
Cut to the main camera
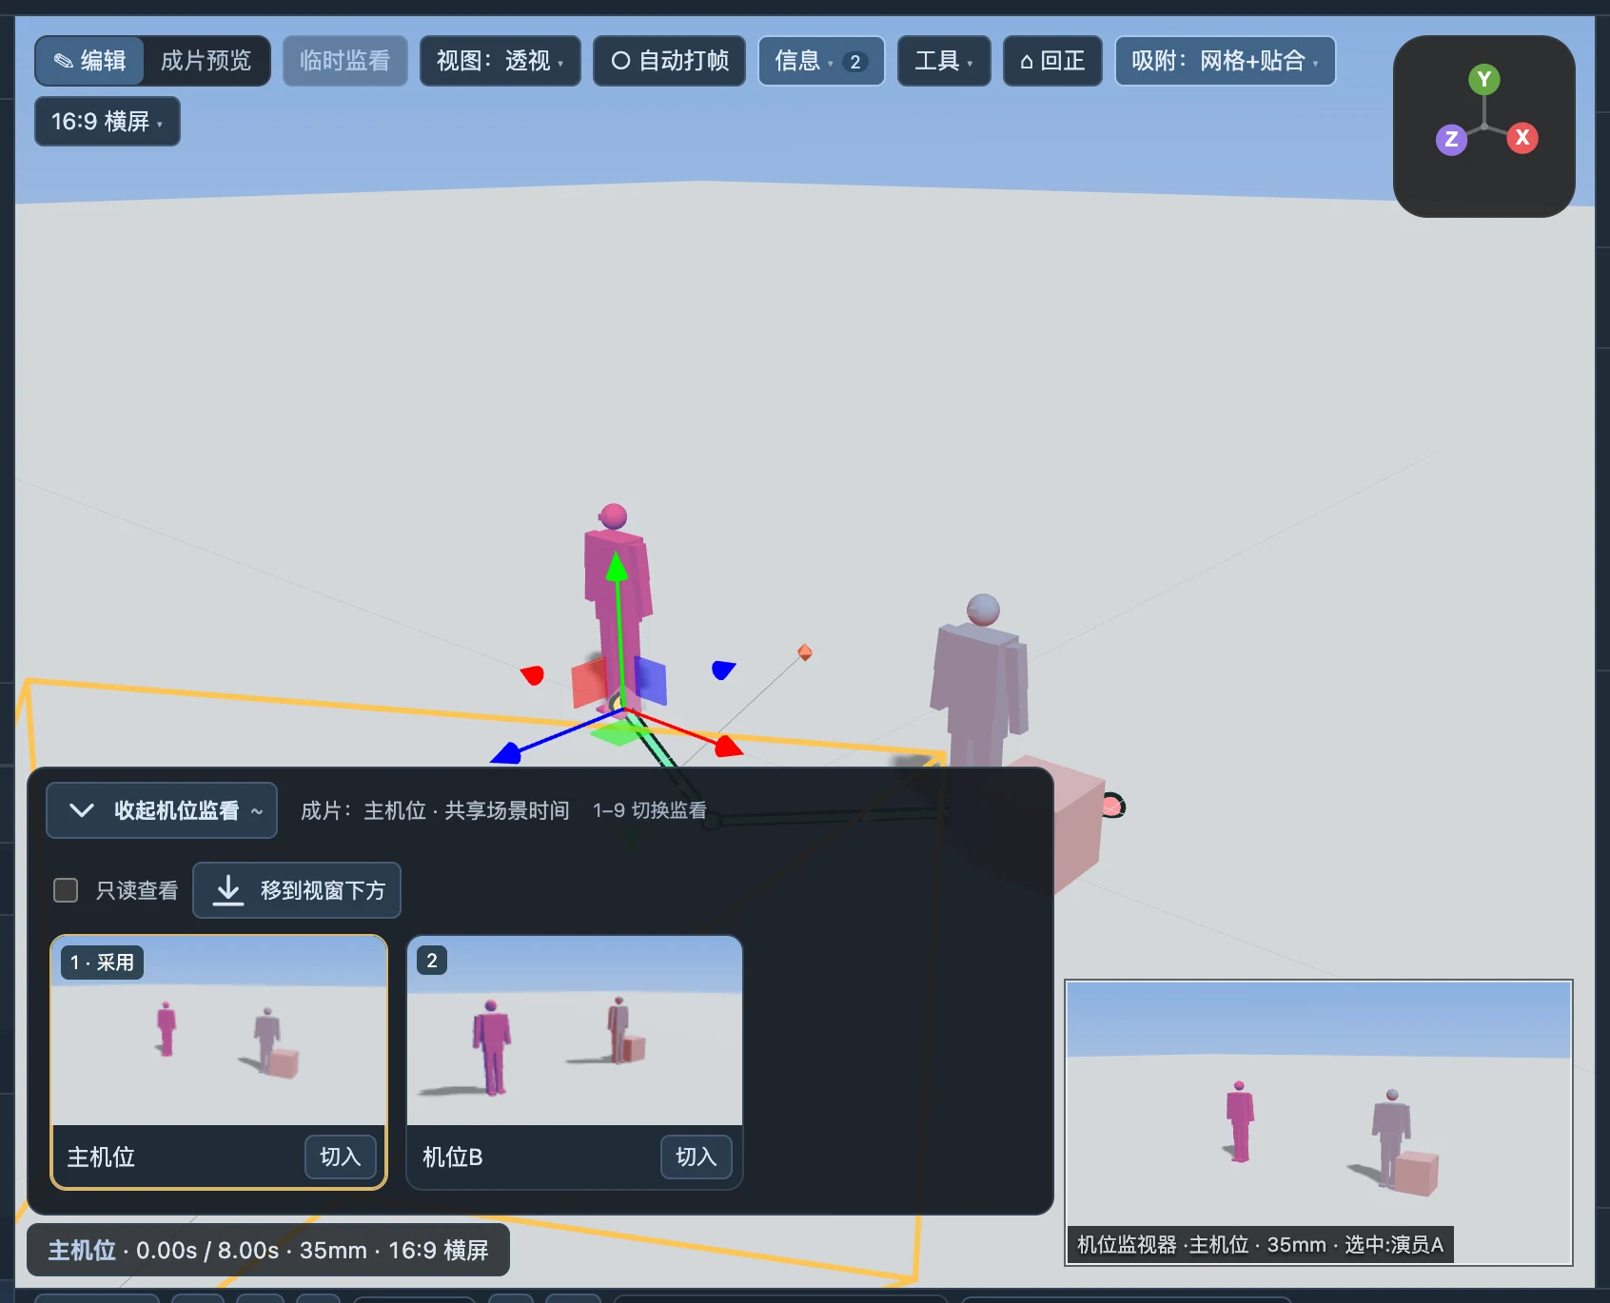[x=340, y=1157]
